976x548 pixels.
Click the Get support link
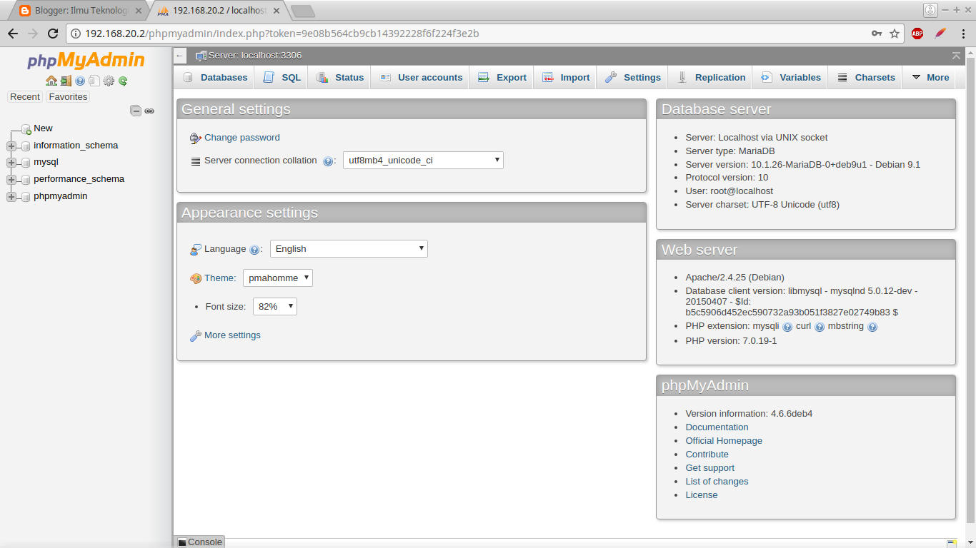(x=709, y=468)
